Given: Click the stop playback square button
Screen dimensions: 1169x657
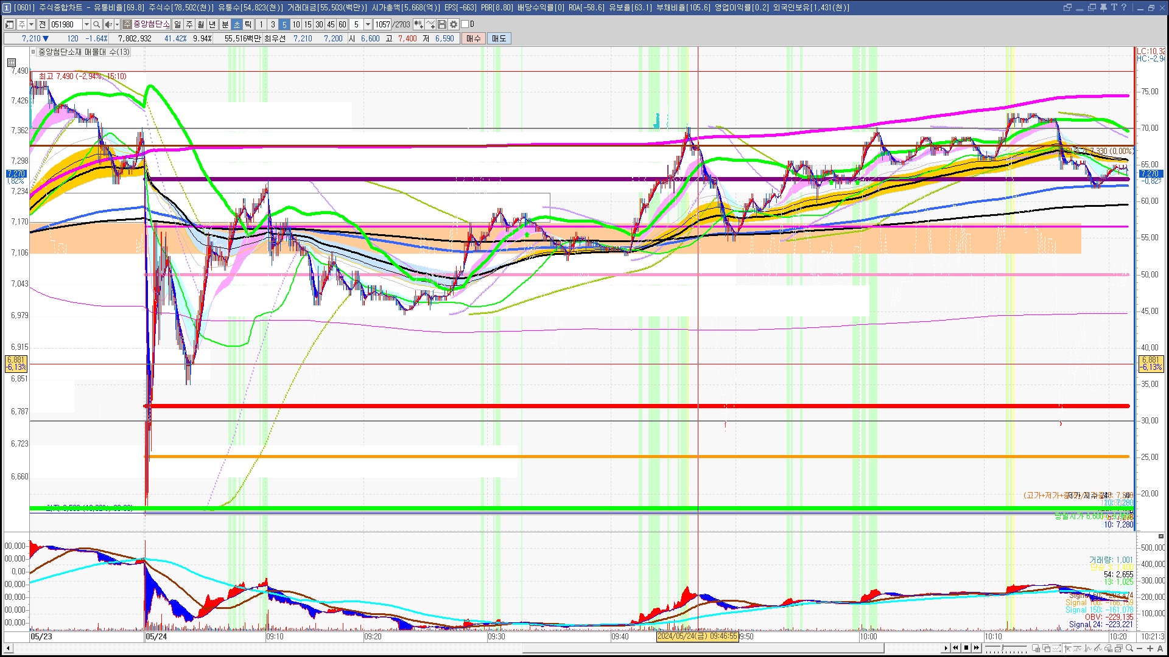Looking at the screenshot, I should point(966,648).
